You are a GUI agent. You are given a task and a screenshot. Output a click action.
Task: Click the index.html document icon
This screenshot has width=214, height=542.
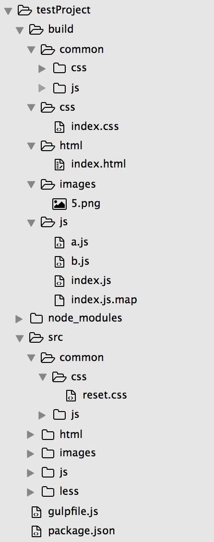pyautogui.click(x=59, y=165)
